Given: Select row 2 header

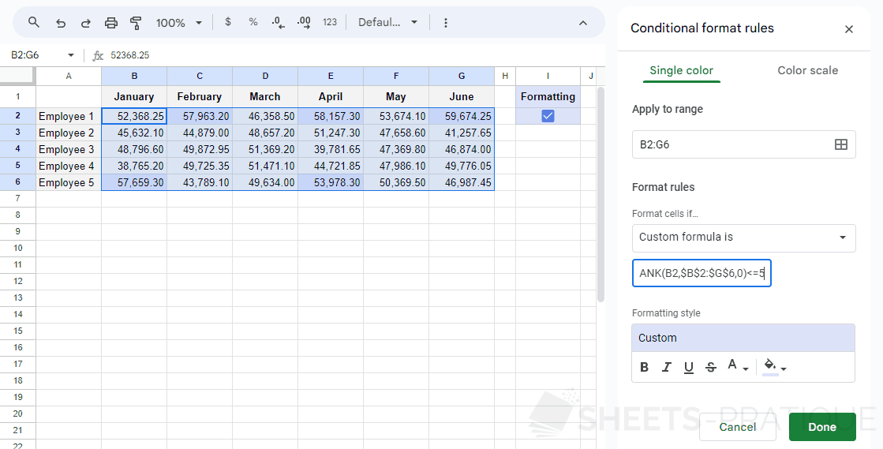Looking at the screenshot, I should (x=18, y=116).
